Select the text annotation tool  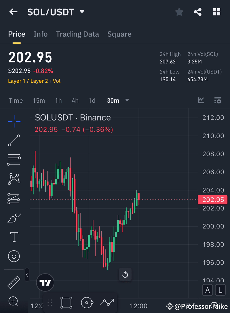click(14, 236)
